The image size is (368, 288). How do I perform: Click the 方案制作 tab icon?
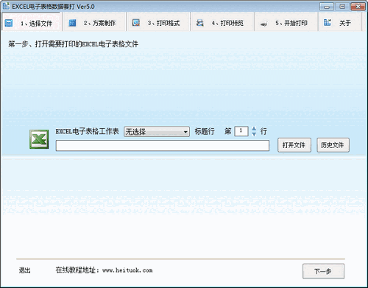click(x=72, y=23)
